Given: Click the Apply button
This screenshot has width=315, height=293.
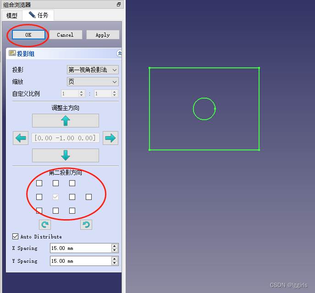Looking at the screenshot, I should [103, 35].
